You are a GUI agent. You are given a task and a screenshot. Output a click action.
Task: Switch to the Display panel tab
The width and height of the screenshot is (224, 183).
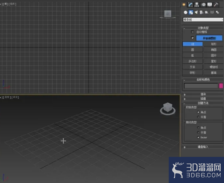tap(210, 4)
